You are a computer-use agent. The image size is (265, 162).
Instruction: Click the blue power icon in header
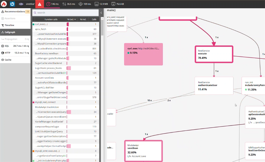click(x=12, y=4)
